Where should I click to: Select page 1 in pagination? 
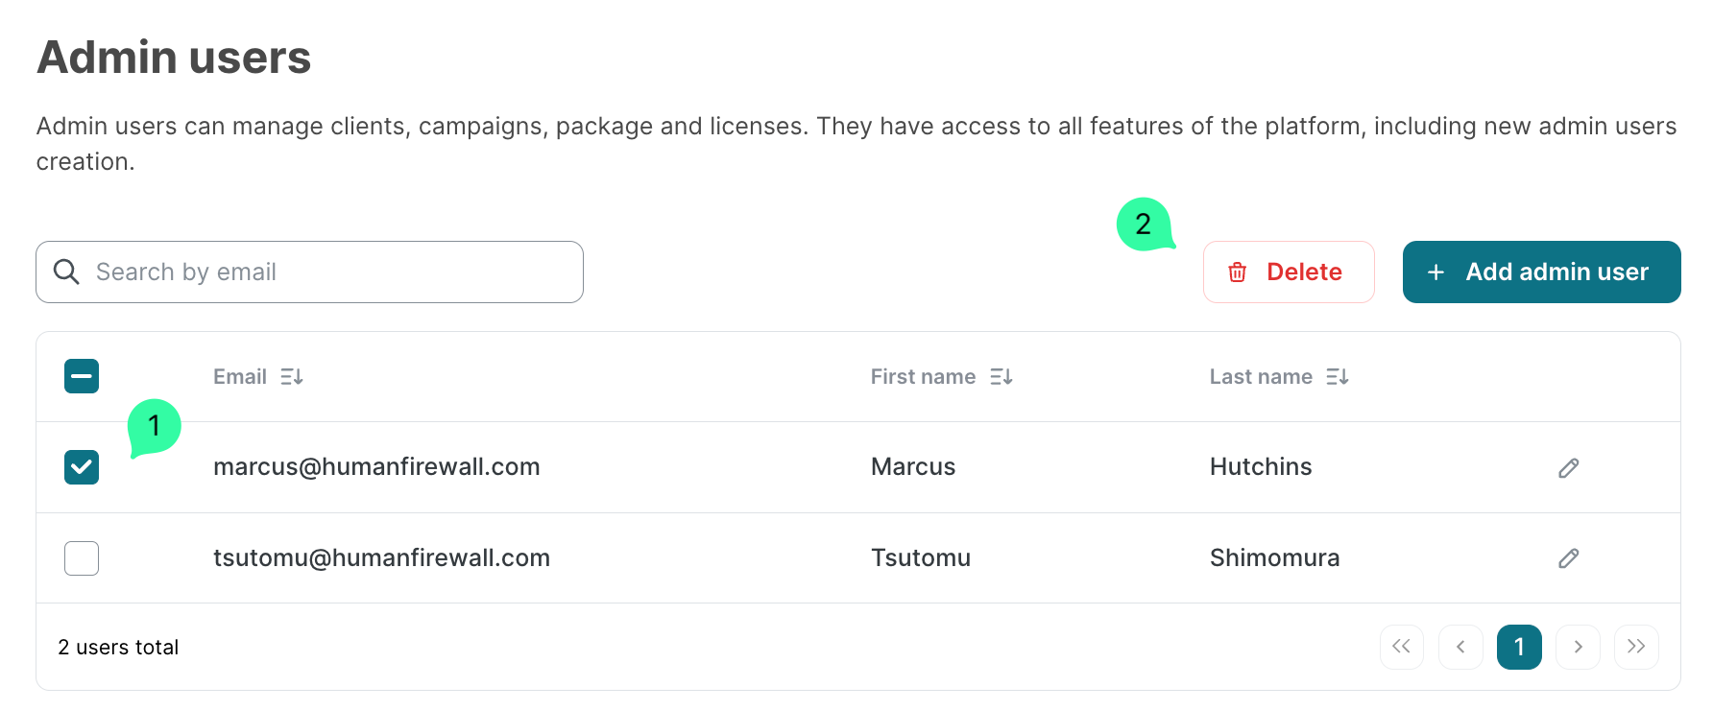tap(1519, 647)
